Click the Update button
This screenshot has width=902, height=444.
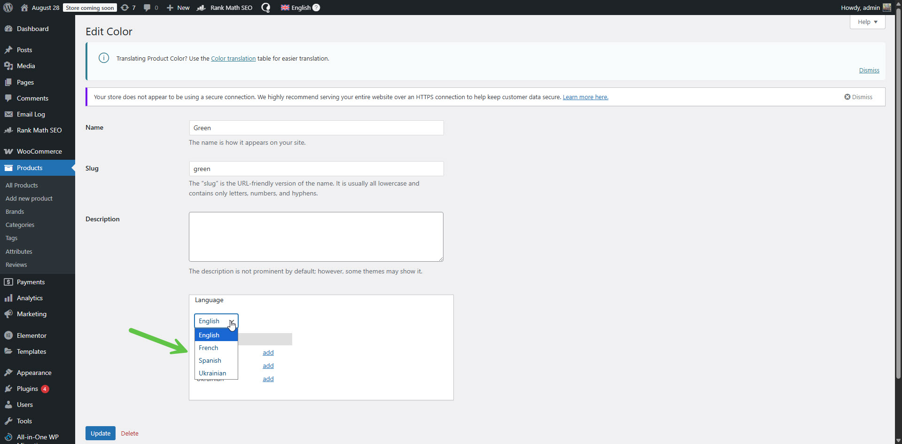[101, 433]
